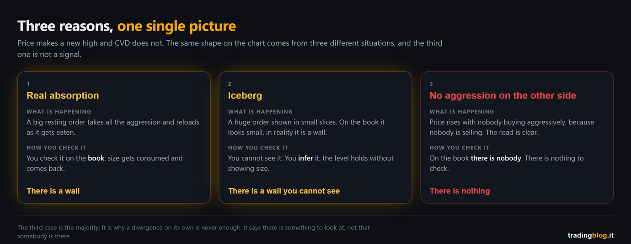Image resolution: width=631 pixels, height=244 pixels.
Task: Click the 'Three reasons, one single picture' heading
Action: tap(127, 26)
